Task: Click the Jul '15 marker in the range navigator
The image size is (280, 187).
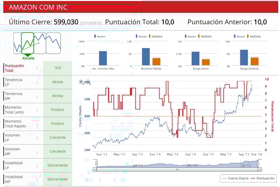Action: [246, 166]
